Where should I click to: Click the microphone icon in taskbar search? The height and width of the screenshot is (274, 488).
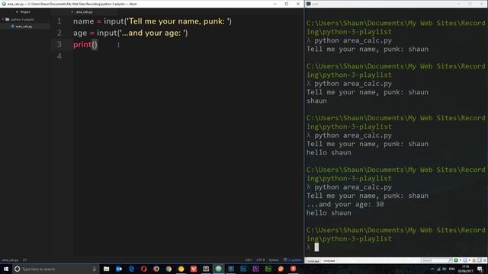click(x=95, y=269)
